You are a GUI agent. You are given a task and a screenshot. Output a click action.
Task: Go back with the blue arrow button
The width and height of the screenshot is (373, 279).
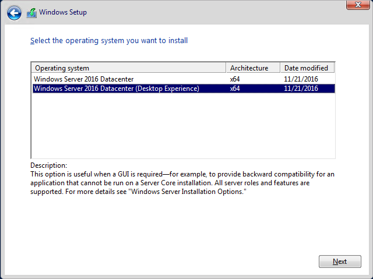tap(14, 13)
